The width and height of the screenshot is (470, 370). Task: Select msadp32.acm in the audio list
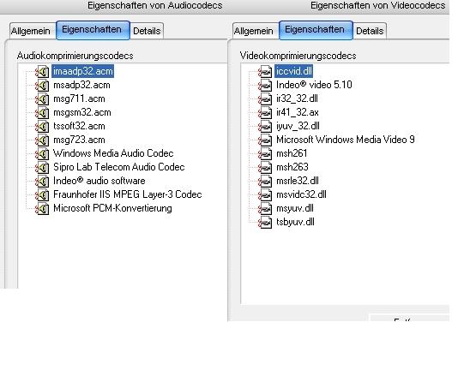tap(81, 85)
